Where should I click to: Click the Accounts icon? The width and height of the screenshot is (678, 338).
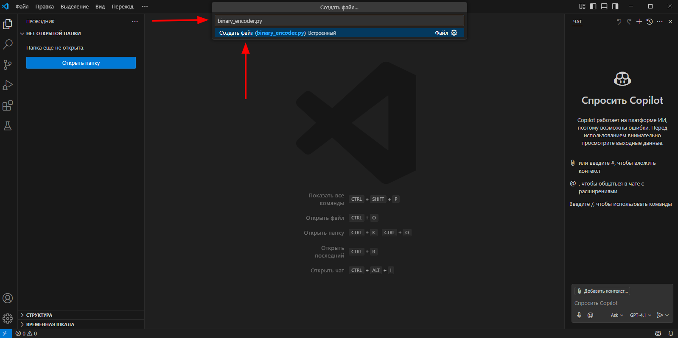pyautogui.click(x=8, y=298)
